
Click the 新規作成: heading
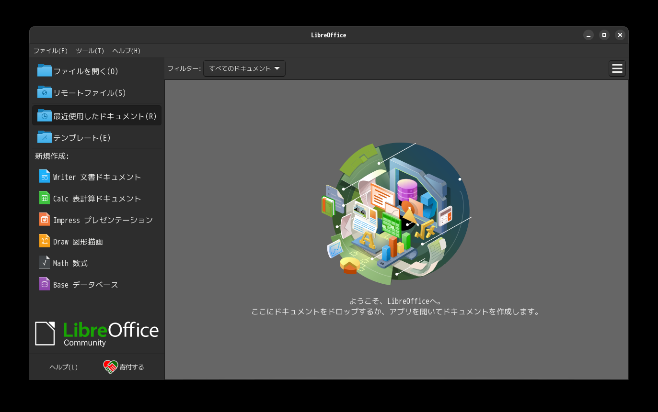(x=52, y=156)
